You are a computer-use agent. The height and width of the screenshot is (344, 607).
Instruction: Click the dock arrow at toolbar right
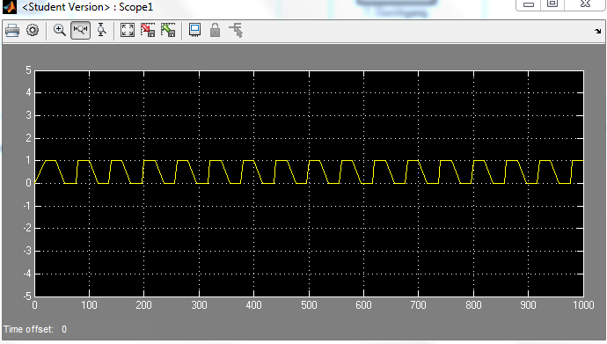point(598,32)
